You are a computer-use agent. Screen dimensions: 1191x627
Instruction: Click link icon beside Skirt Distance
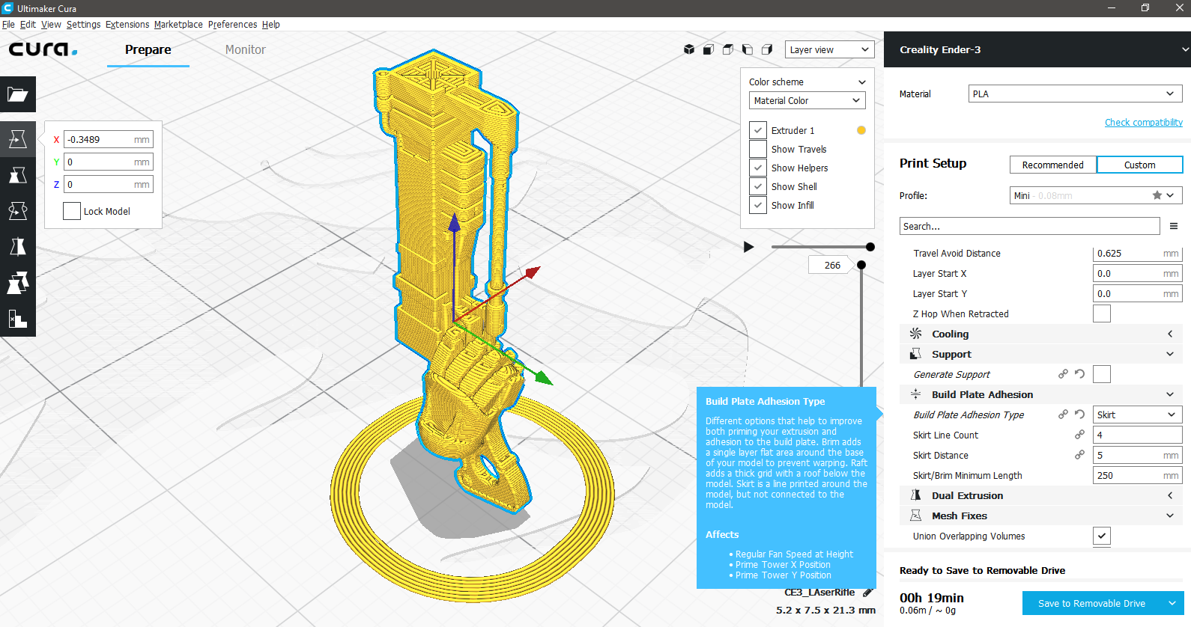coord(1079,455)
